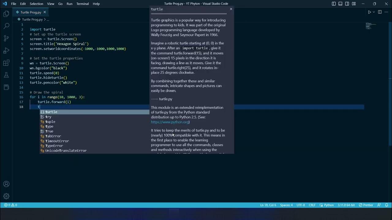
Task: Choose the TabError autocomplete suggestion
Action: [95, 136]
